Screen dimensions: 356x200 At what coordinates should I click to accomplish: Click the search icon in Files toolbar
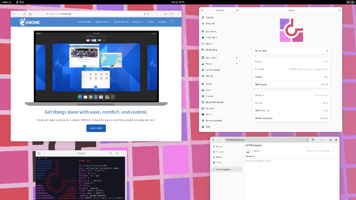(313, 140)
